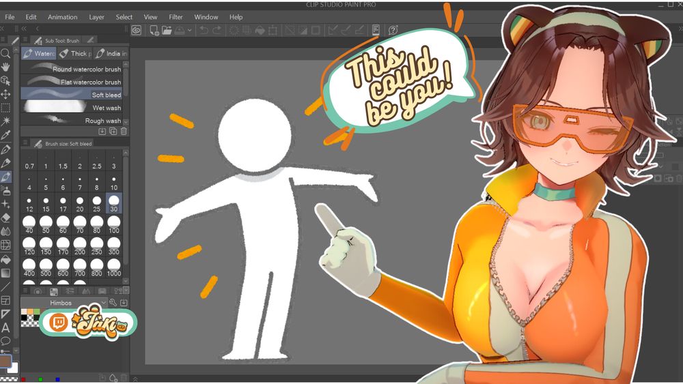
Task: Choose the Wet wash brush
Action: tap(72, 107)
